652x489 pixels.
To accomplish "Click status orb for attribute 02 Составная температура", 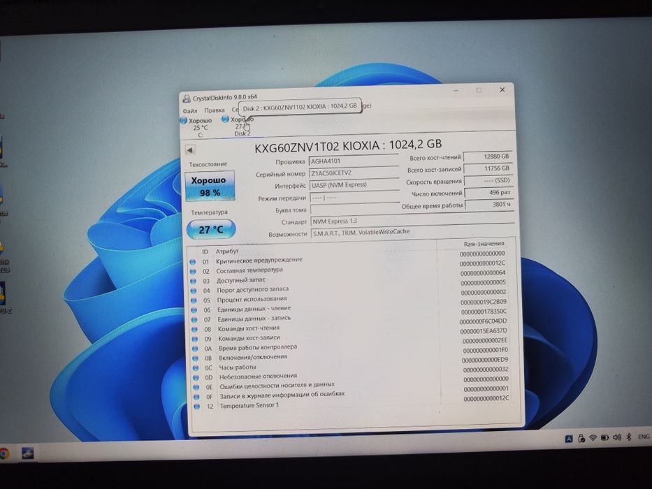I will point(193,272).
